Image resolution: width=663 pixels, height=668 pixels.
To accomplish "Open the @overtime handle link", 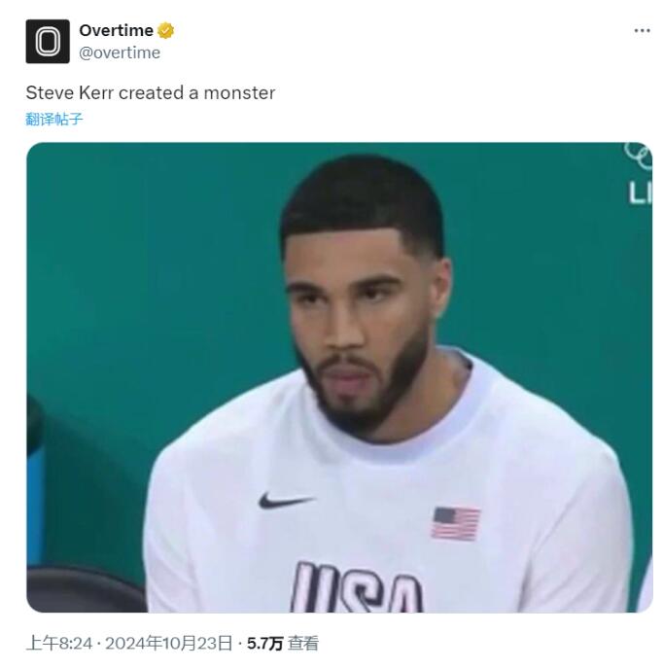I will pyautogui.click(x=120, y=53).
